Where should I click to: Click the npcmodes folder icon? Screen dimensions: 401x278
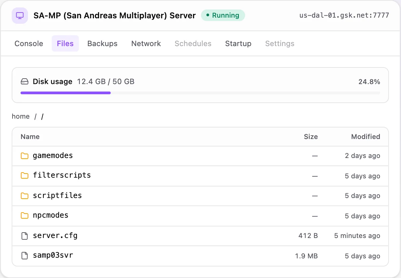[x=24, y=216]
